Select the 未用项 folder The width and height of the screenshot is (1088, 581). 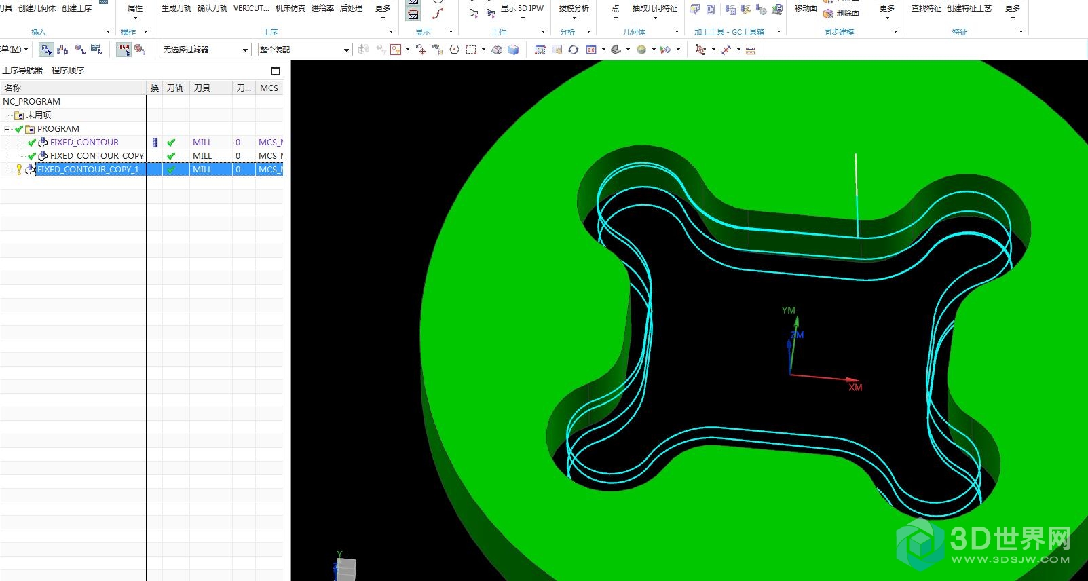pos(38,115)
